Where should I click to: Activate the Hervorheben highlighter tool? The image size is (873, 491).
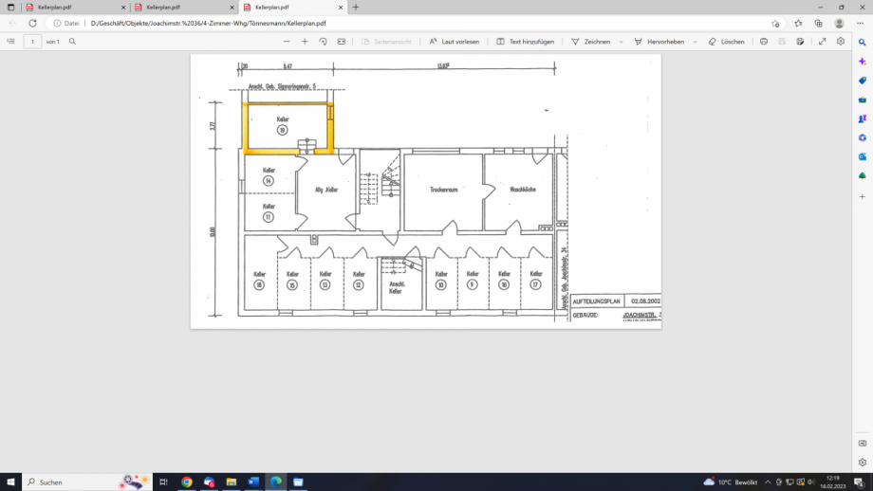tap(659, 42)
